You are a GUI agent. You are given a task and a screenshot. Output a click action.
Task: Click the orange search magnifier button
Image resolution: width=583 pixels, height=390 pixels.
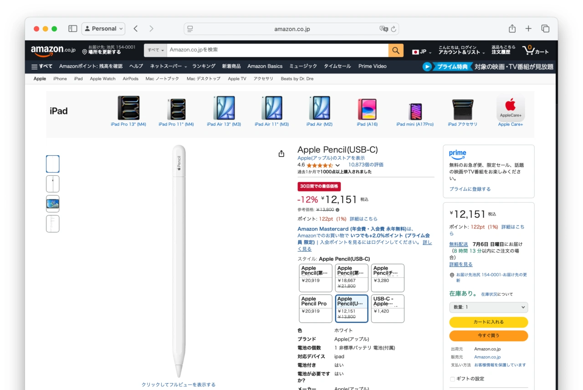(x=396, y=50)
